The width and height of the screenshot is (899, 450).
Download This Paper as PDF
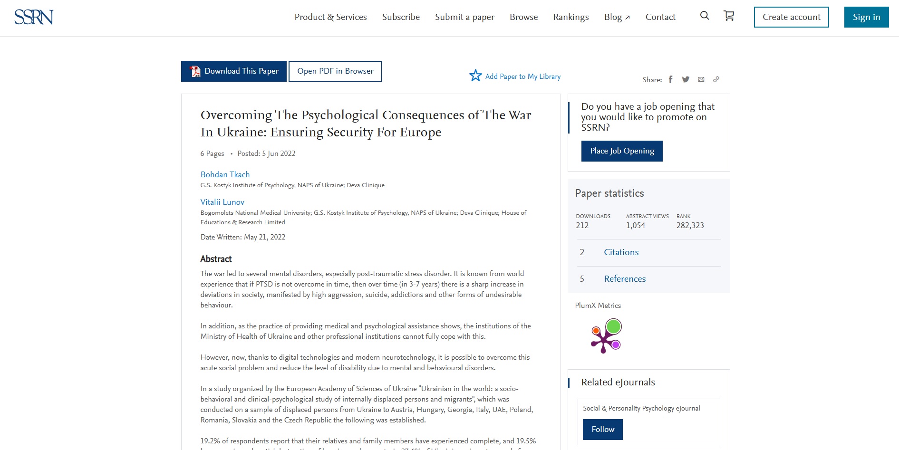click(x=234, y=71)
